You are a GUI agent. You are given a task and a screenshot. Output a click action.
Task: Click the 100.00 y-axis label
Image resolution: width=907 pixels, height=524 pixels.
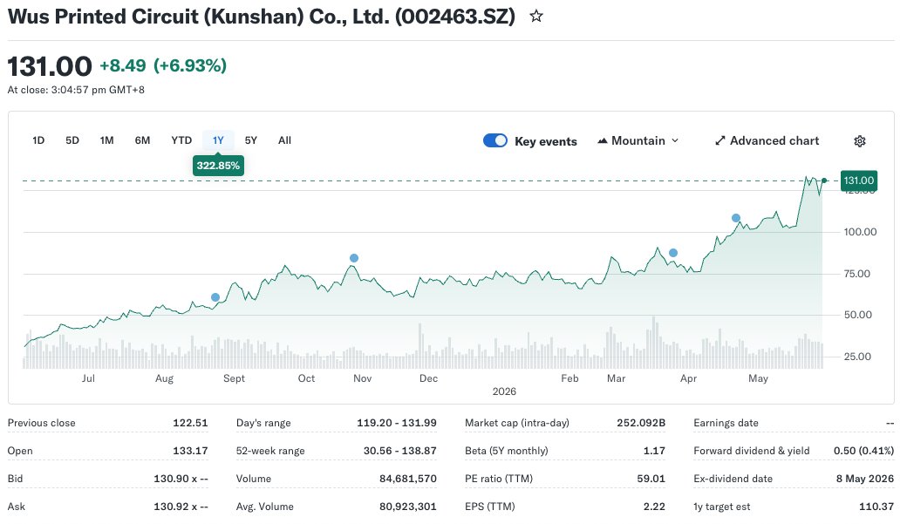(x=860, y=232)
